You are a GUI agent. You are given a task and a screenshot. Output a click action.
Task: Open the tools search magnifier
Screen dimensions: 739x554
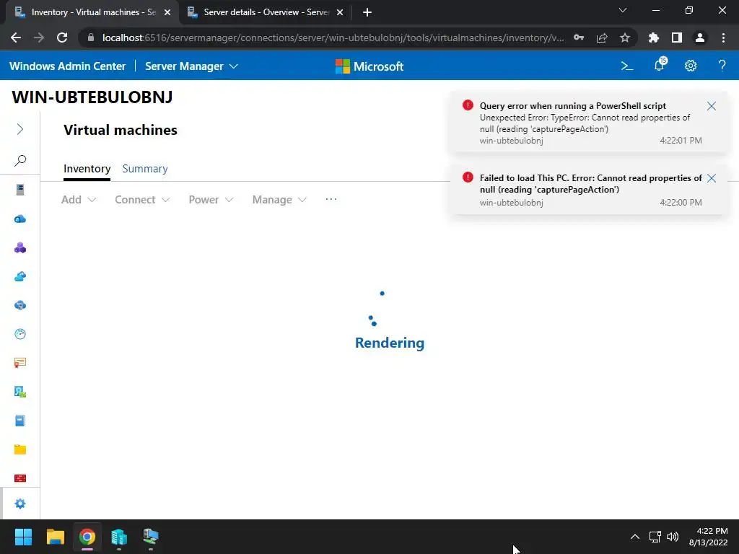pyautogui.click(x=19, y=161)
